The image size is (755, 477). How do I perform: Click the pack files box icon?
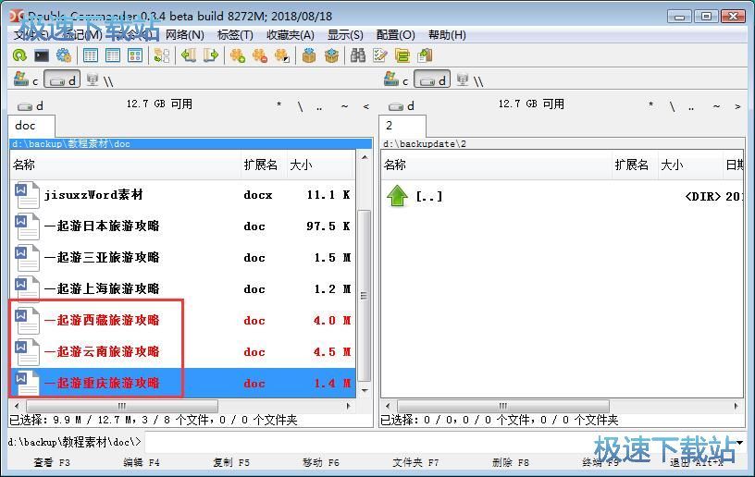[x=309, y=55]
